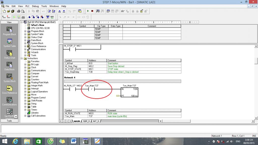
Task: Collapse the Instructions tree node
Action: [22, 58]
